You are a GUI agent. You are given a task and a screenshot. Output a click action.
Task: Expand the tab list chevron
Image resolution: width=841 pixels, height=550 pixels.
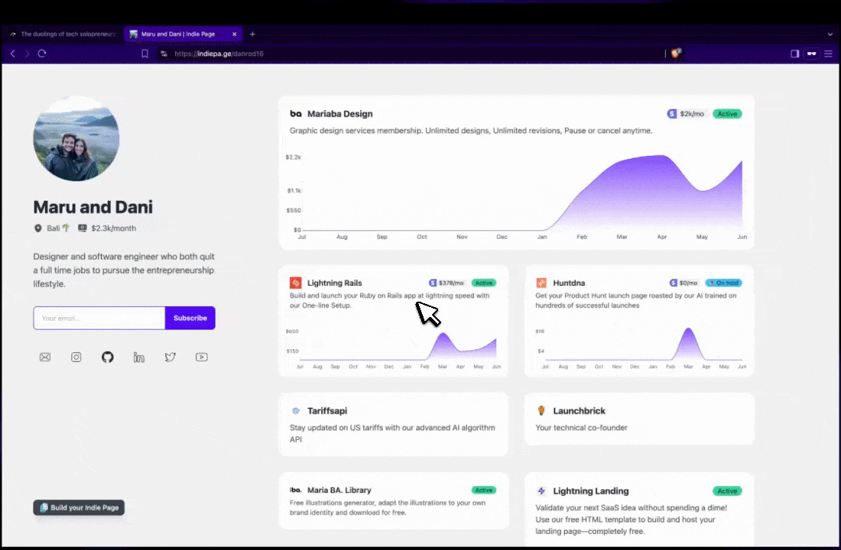pos(830,34)
